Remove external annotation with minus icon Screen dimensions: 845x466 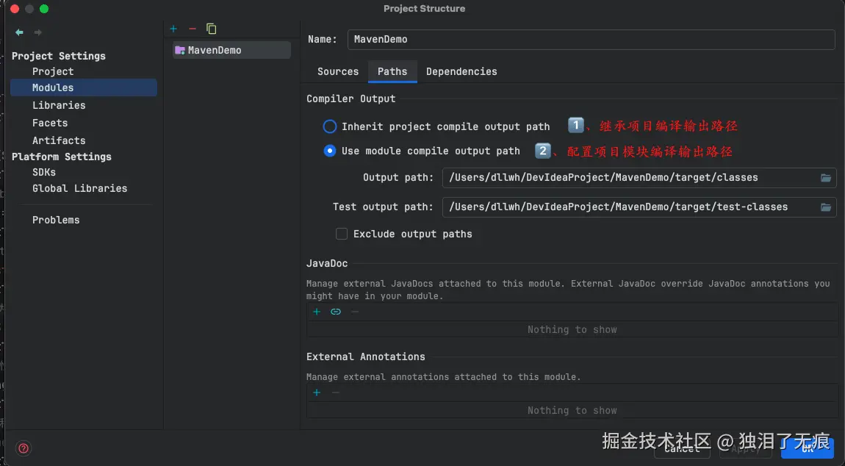(335, 392)
